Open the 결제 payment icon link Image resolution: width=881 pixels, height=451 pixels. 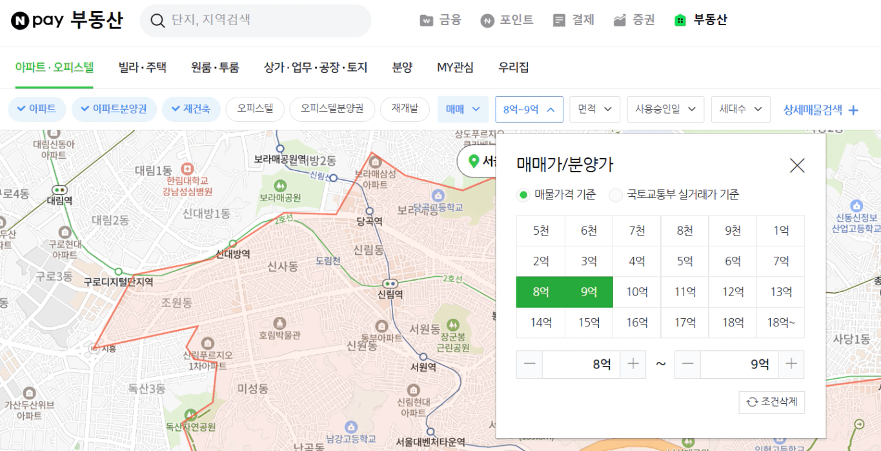pos(559,21)
